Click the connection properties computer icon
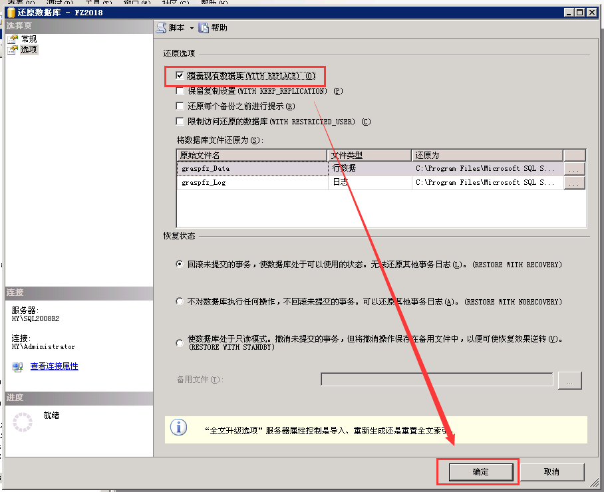Image resolution: width=604 pixels, height=492 pixels. tap(17, 367)
